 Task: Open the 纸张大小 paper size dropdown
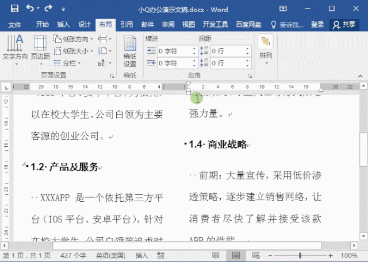(x=73, y=51)
